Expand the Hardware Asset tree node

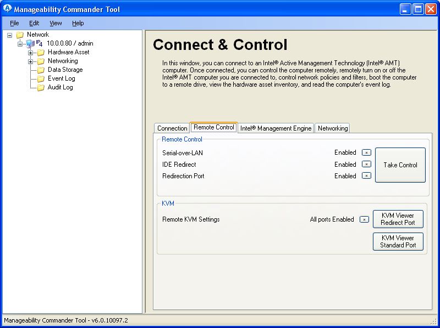31,53
